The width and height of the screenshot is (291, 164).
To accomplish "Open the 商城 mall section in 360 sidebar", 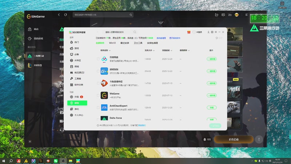I will click(75, 66).
